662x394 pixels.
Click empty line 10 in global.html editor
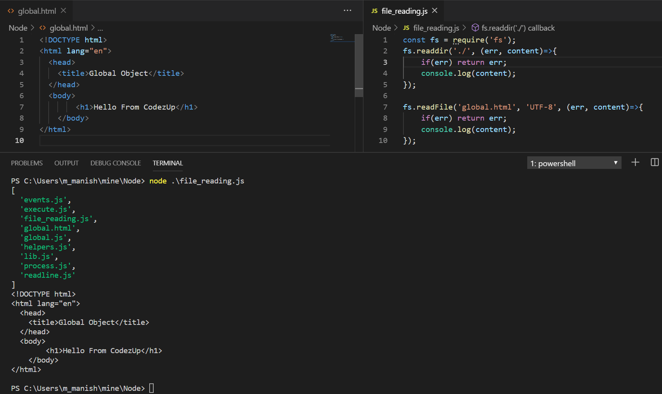[185, 141]
